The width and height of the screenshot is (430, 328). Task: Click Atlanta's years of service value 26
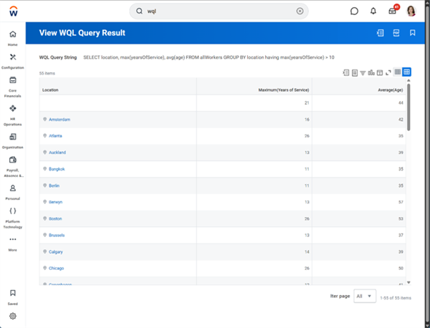pos(307,136)
